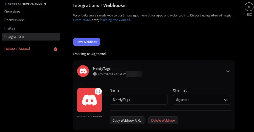Open the Overview settings section
Viewport: 254px width, 132px height.
pyautogui.click(x=12, y=12)
